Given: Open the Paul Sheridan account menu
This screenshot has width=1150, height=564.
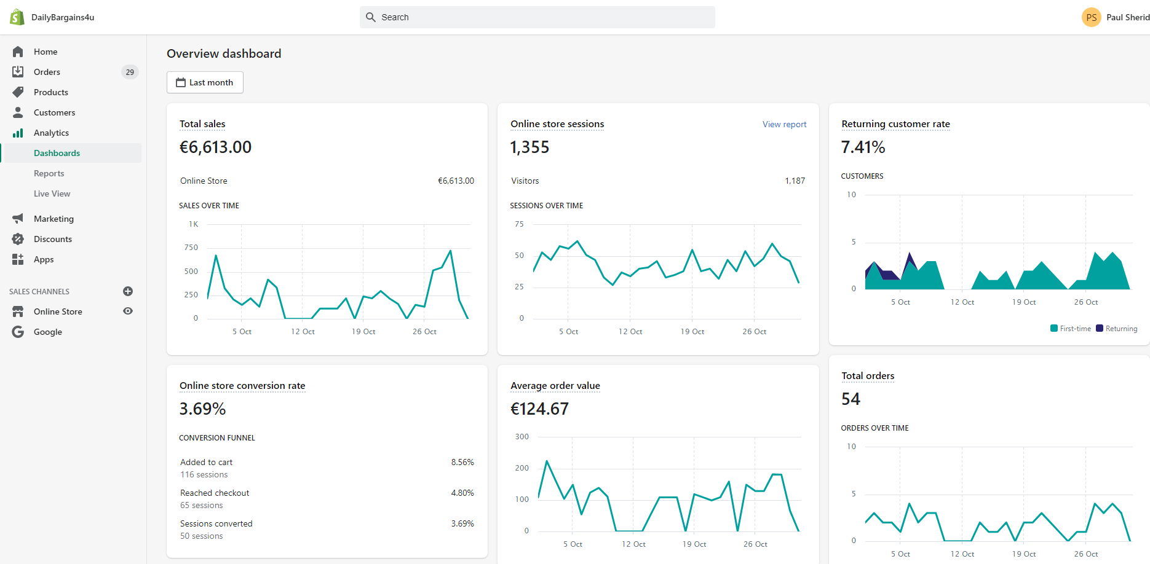Looking at the screenshot, I should point(1115,17).
